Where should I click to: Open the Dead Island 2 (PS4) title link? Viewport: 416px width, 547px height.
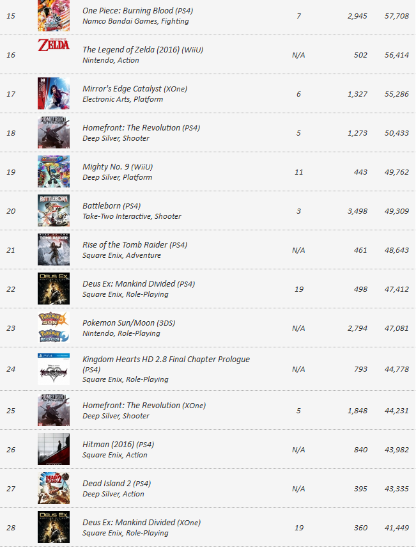coord(117,484)
